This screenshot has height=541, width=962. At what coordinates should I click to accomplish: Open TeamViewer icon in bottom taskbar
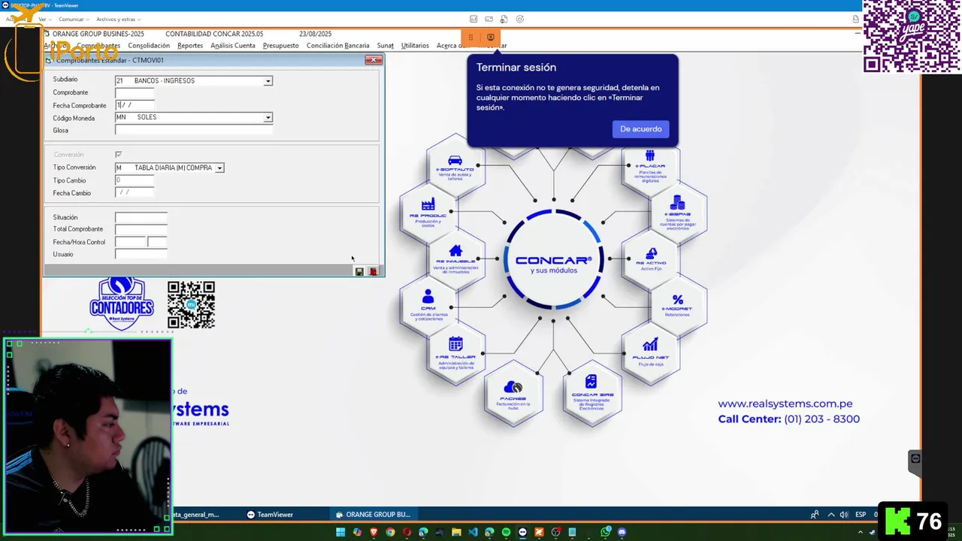[522, 532]
